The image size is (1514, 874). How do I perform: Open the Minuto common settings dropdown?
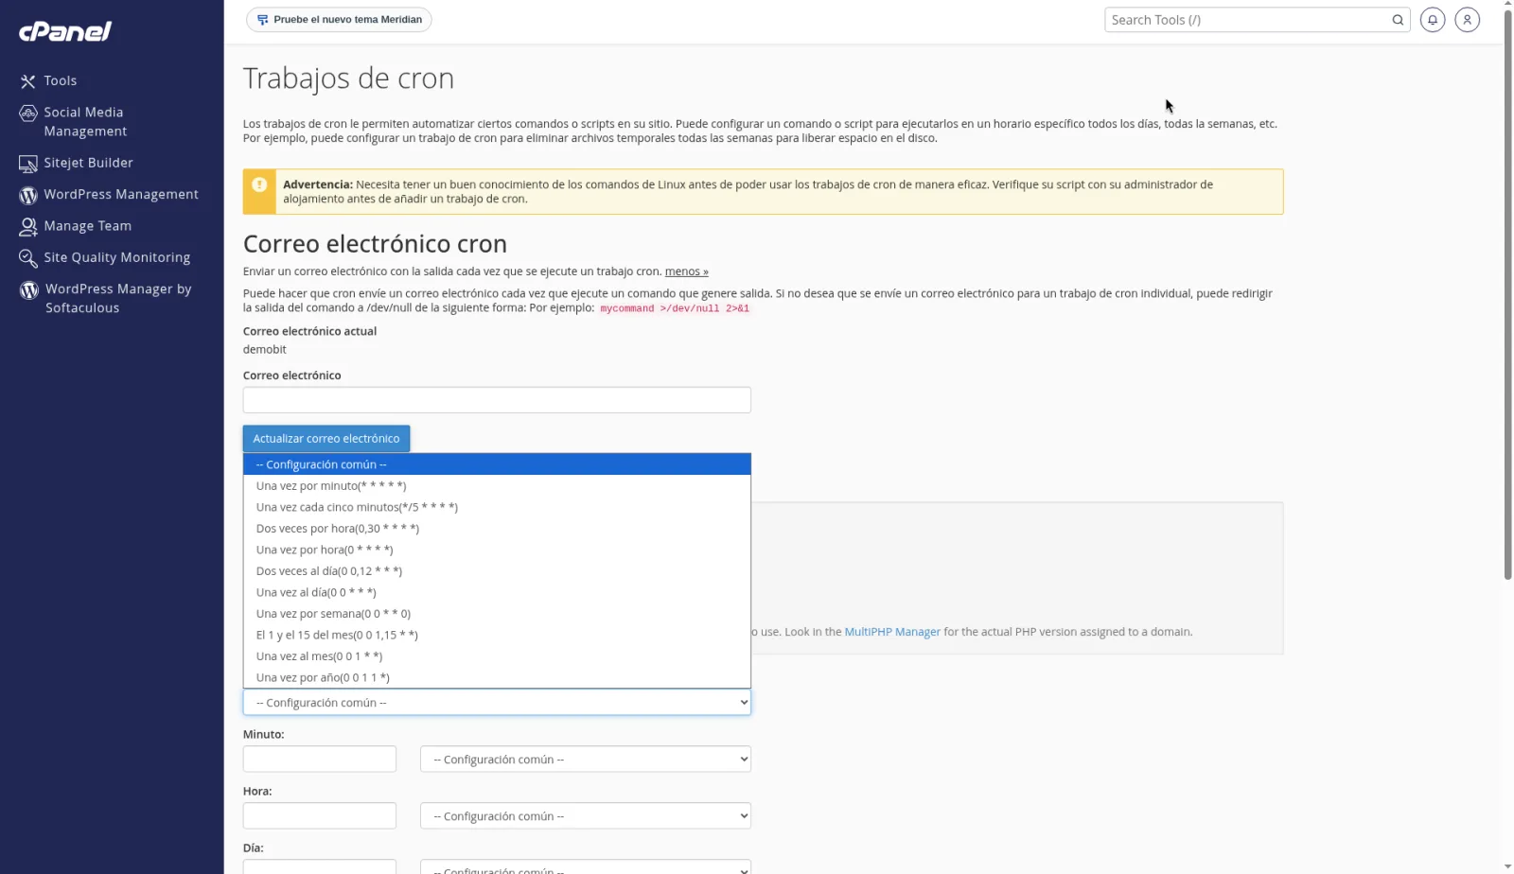click(x=586, y=760)
